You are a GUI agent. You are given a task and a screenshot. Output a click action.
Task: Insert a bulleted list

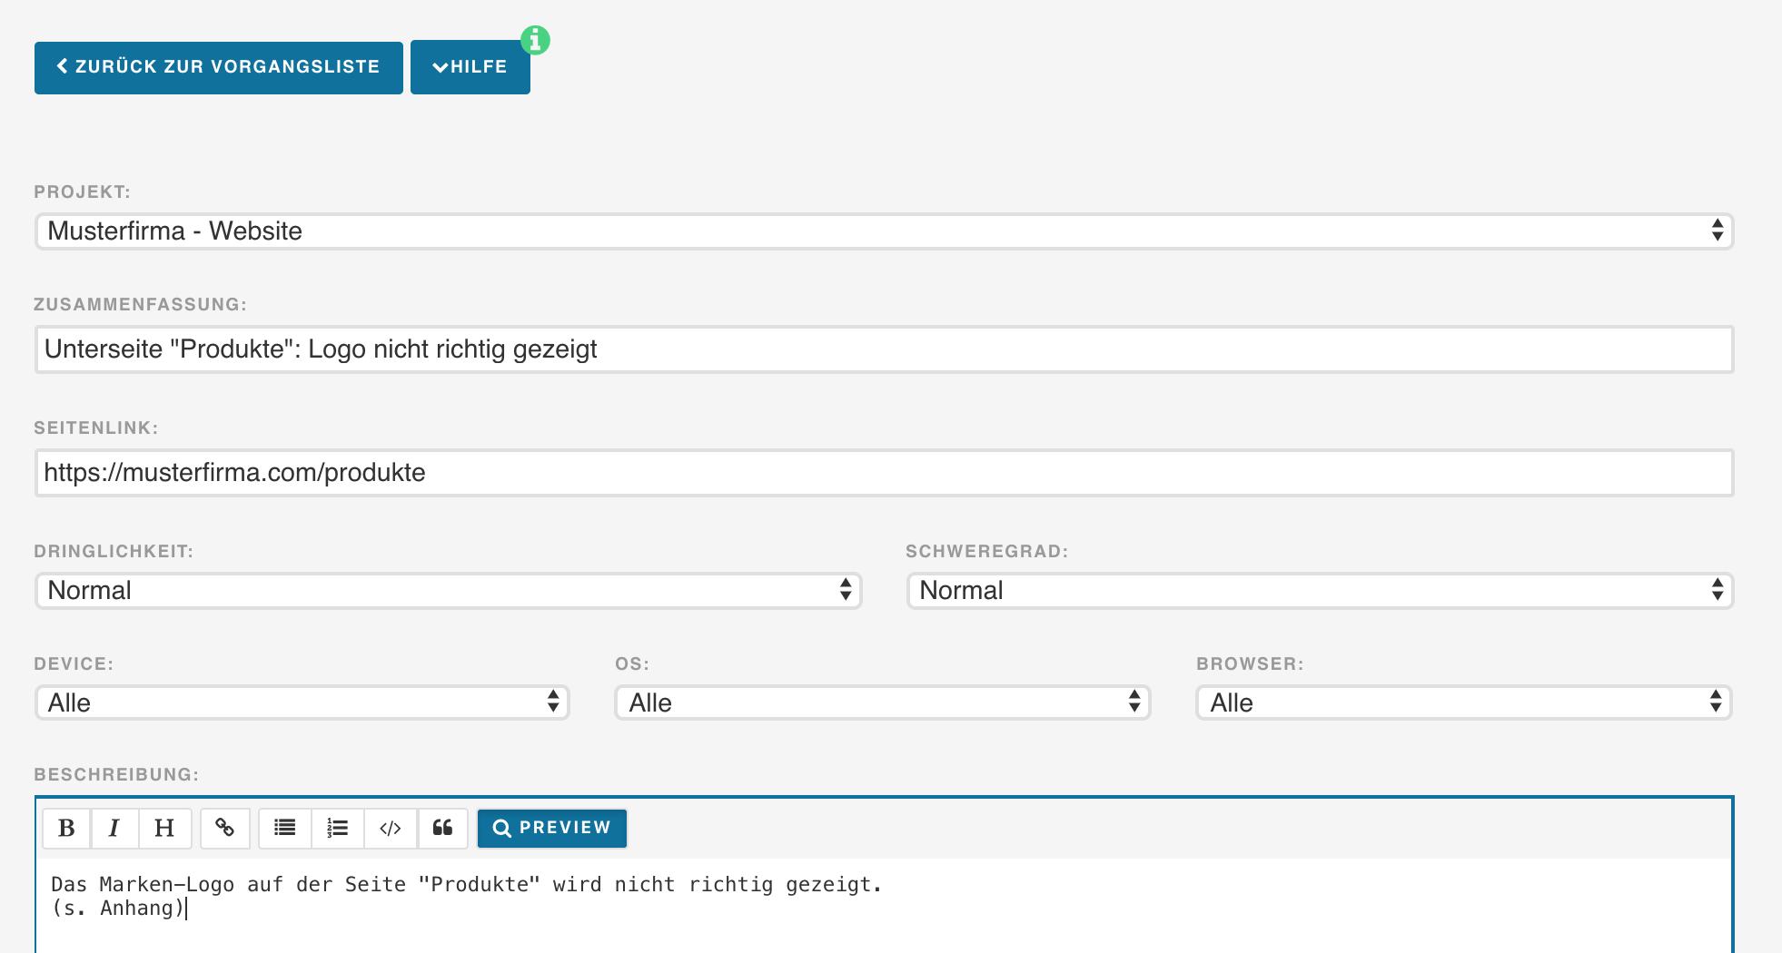[285, 828]
